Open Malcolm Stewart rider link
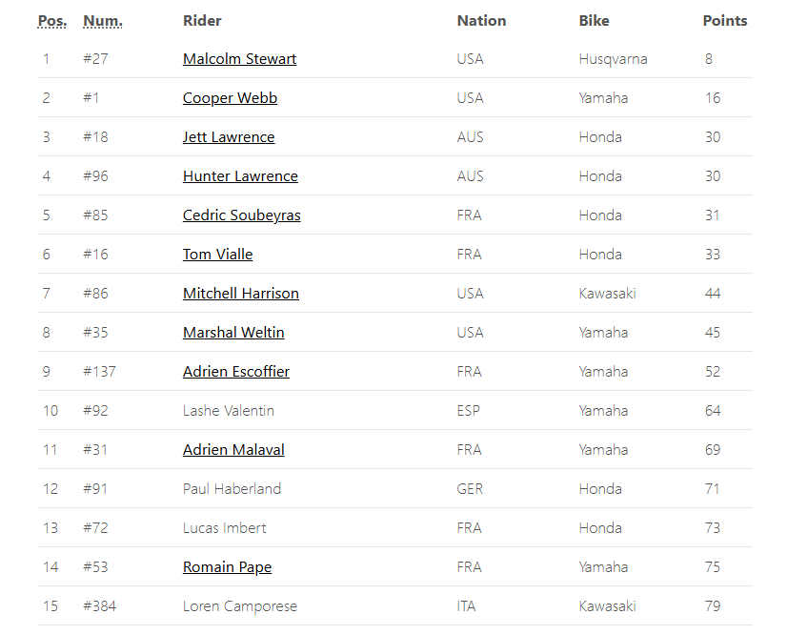Viewport: 787px width, 635px height. pyautogui.click(x=239, y=59)
